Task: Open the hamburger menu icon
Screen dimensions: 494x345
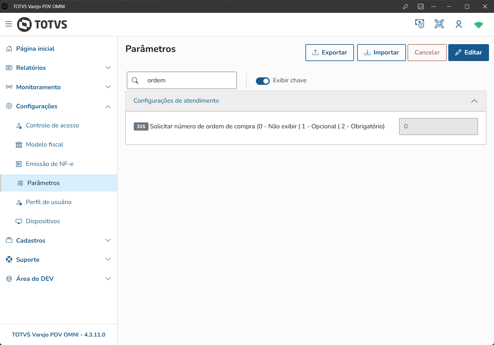Action: [8, 24]
